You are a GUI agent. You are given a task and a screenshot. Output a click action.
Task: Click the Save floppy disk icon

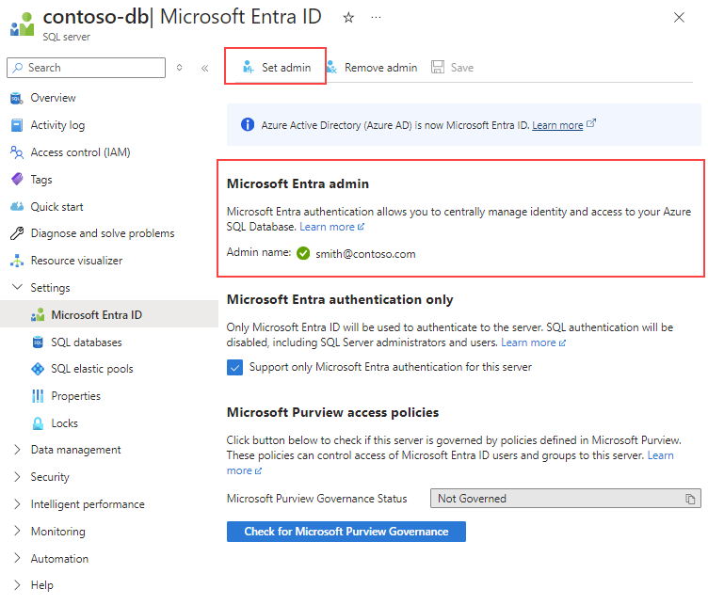click(x=438, y=67)
